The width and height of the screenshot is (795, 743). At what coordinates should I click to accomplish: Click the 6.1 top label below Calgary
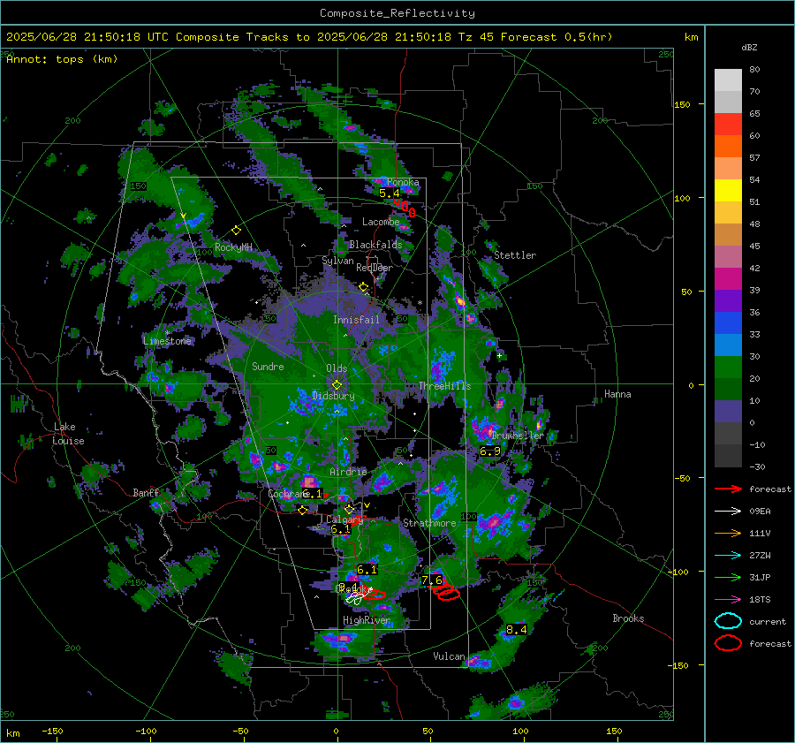340,529
